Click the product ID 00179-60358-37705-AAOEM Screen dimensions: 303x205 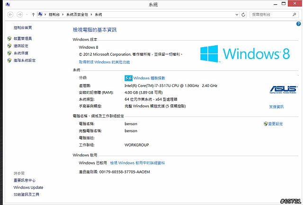[125, 172]
